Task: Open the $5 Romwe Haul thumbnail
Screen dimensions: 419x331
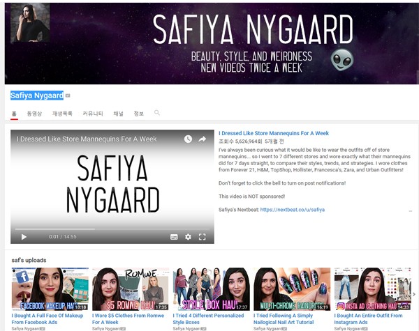Action: tap(131, 289)
